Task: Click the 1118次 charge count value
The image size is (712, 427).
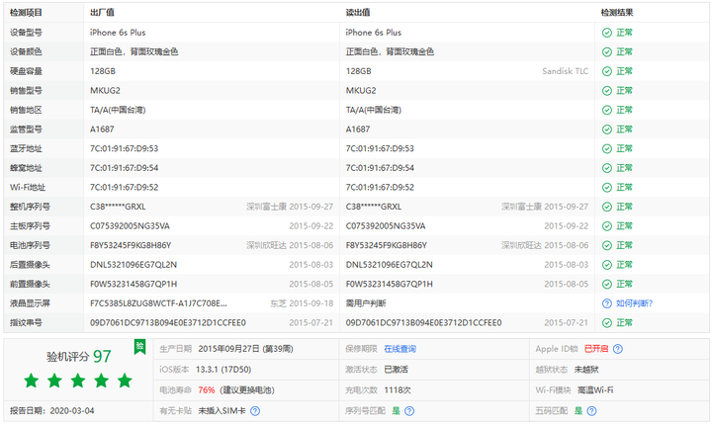Action: click(x=398, y=390)
